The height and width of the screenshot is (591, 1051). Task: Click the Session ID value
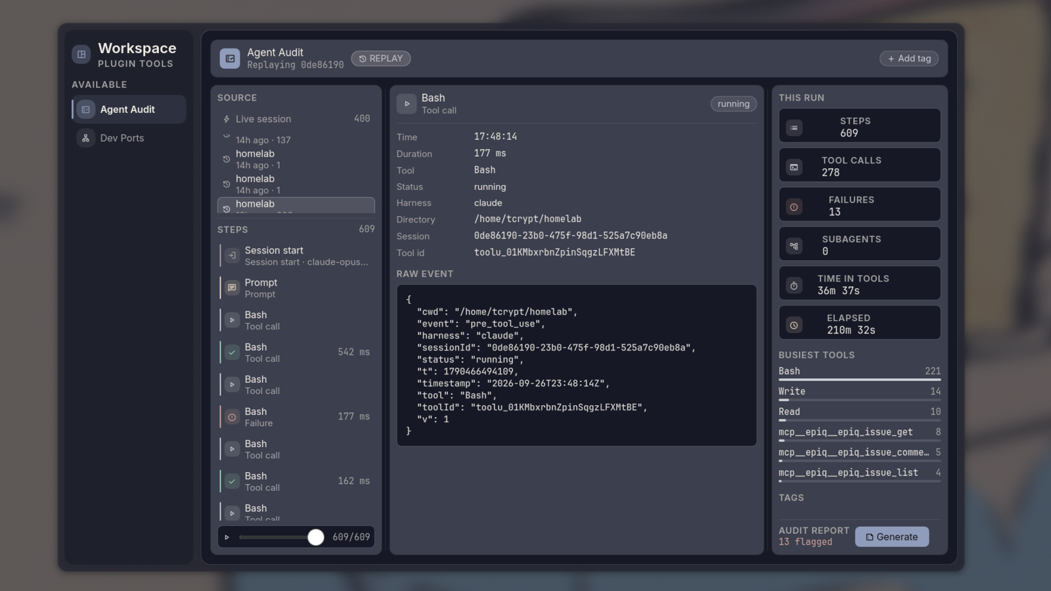tap(570, 236)
